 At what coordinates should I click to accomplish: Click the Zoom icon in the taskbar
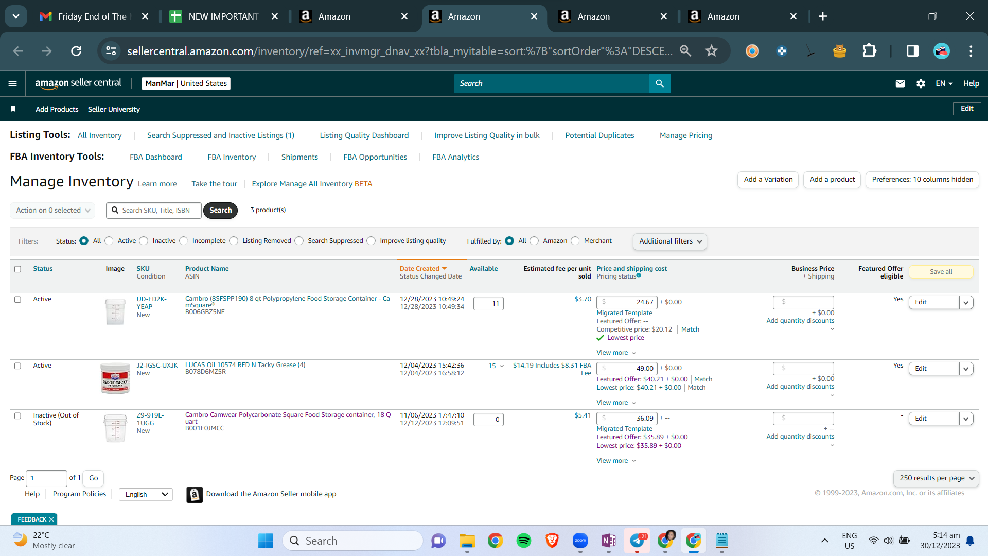580,541
